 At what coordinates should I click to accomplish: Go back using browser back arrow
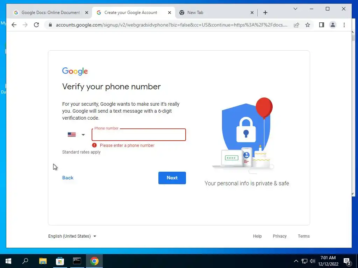coord(14,25)
